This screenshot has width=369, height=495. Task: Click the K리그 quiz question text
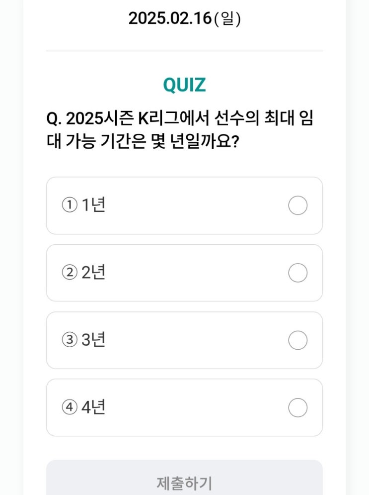[x=180, y=130]
